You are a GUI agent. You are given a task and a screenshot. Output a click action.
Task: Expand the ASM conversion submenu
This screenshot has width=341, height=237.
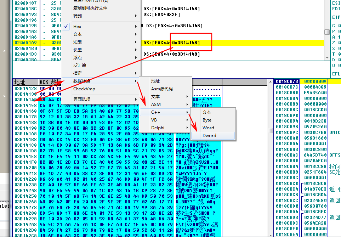[x=165, y=105]
